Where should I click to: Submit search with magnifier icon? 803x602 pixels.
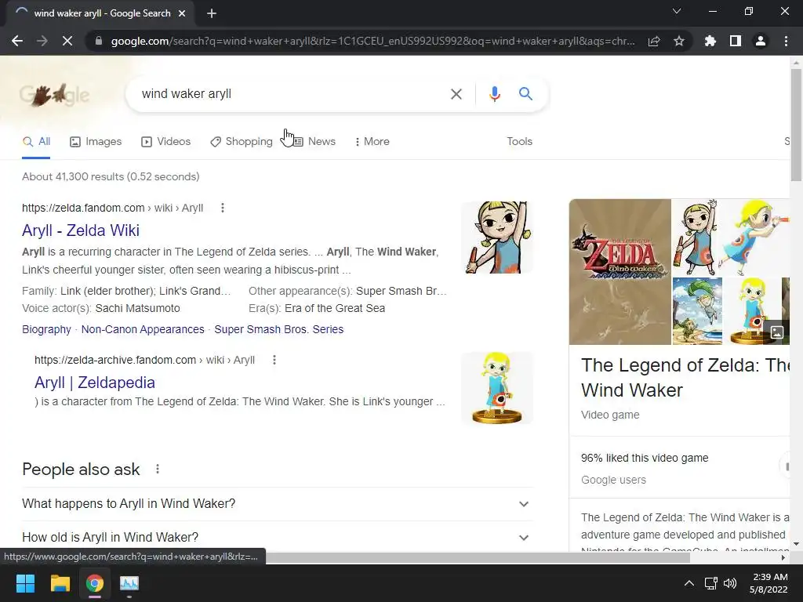point(525,94)
